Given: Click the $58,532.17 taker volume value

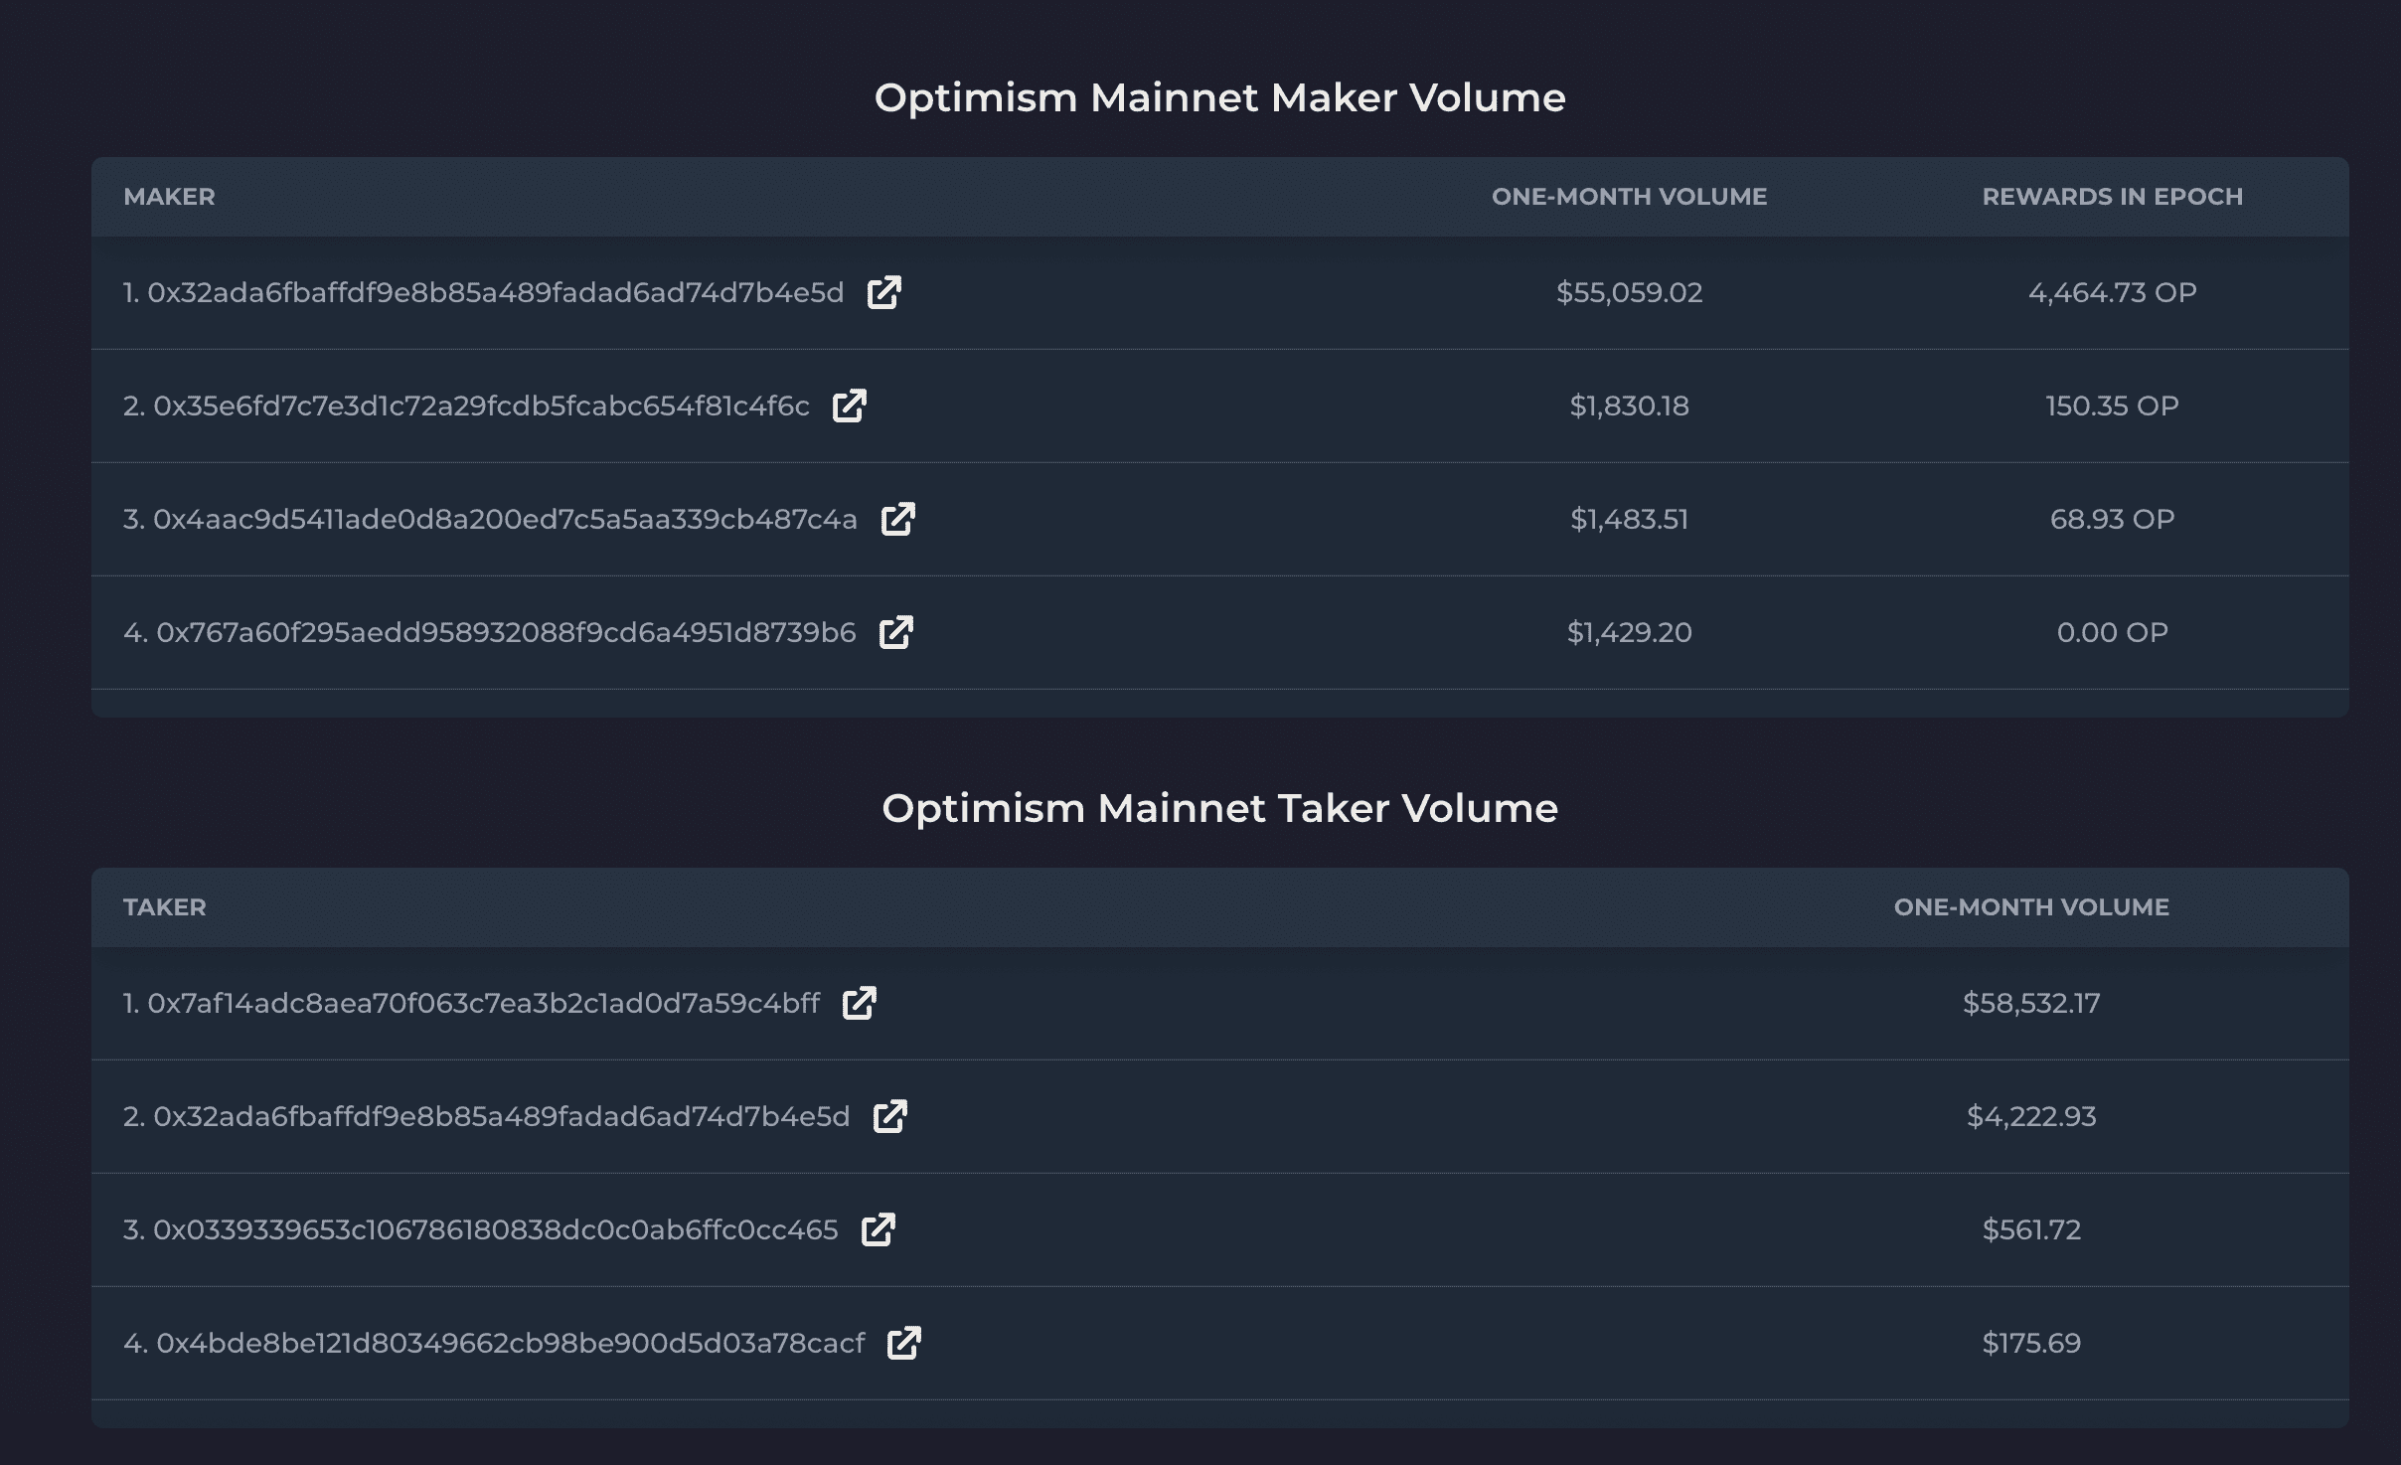Looking at the screenshot, I should (2030, 1004).
